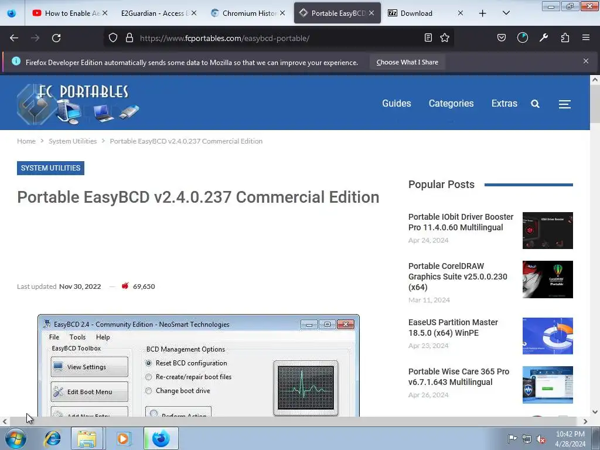Image resolution: width=600 pixels, height=450 pixels.
Task: Click the 69,650 view count
Action: [144, 286]
